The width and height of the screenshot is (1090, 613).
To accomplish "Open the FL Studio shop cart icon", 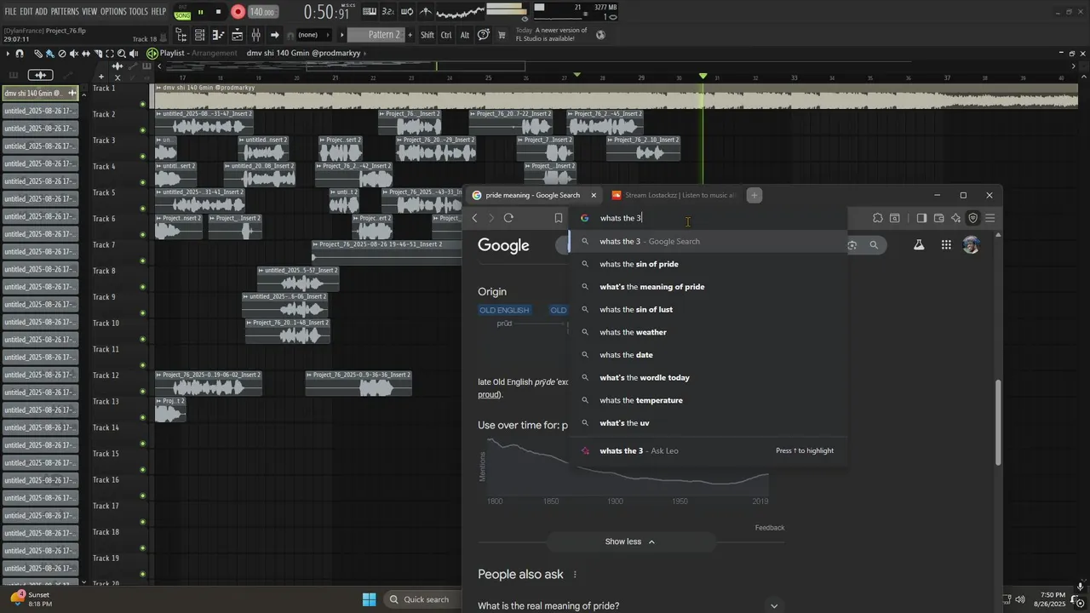I will 502,35.
